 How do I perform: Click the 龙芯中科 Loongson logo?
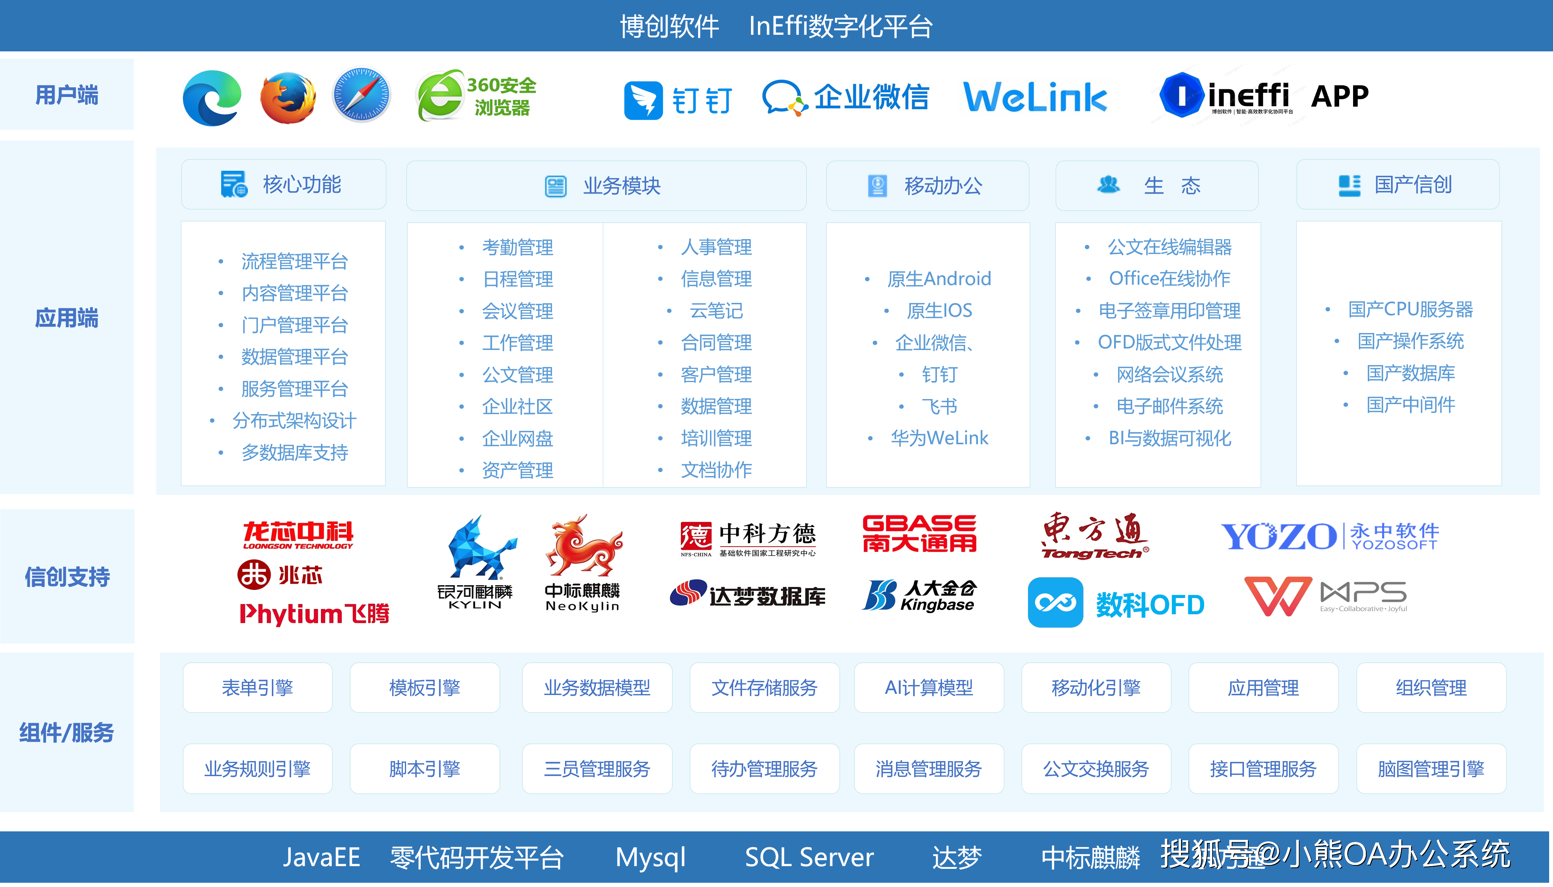[298, 535]
